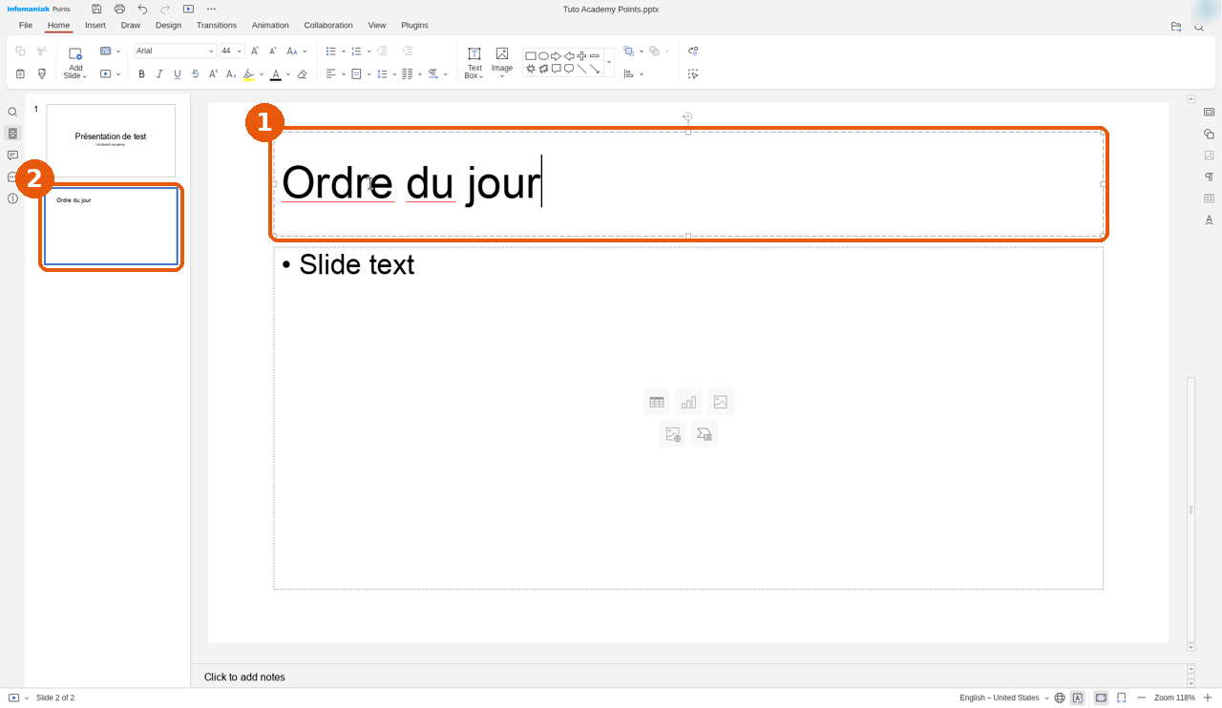
Task: Insert chart via placeholder icon
Action: coord(688,402)
